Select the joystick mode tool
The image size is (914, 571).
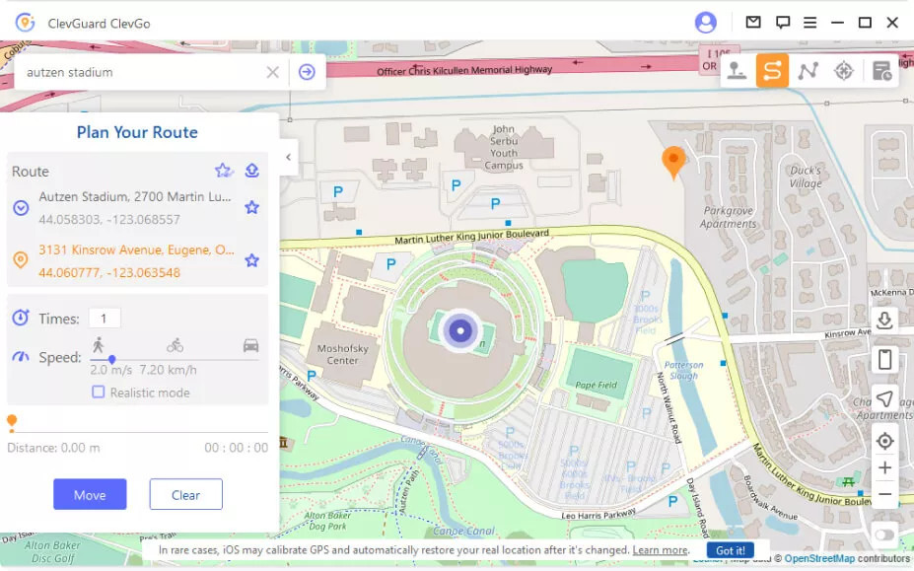843,71
